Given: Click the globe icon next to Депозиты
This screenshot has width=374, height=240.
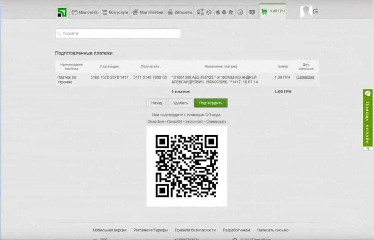Looking at the screenshot, I should [209, 11].
